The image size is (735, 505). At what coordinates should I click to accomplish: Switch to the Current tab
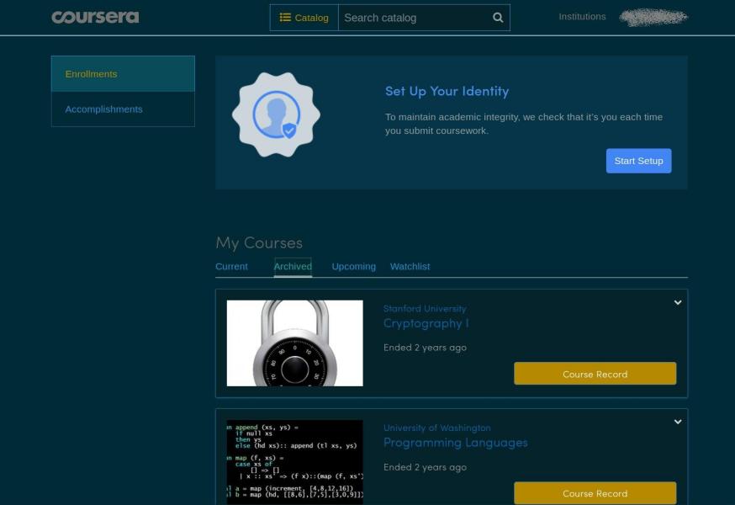(x=231, y=266)
